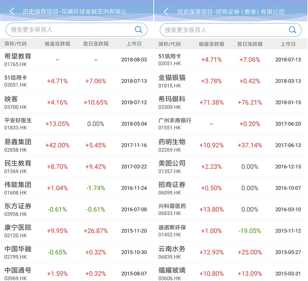This screenshot has width=308, height=281.
Task: Sort by 首日涨跌幅 header in left panel
Action: point(96,44)
